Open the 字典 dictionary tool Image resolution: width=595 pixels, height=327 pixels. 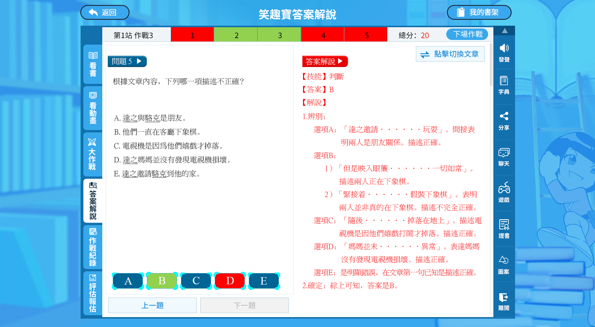click(x=504, y=85)
